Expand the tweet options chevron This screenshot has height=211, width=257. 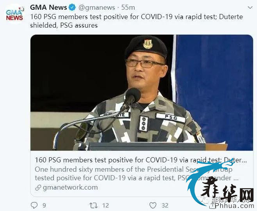tap(250, 7)
